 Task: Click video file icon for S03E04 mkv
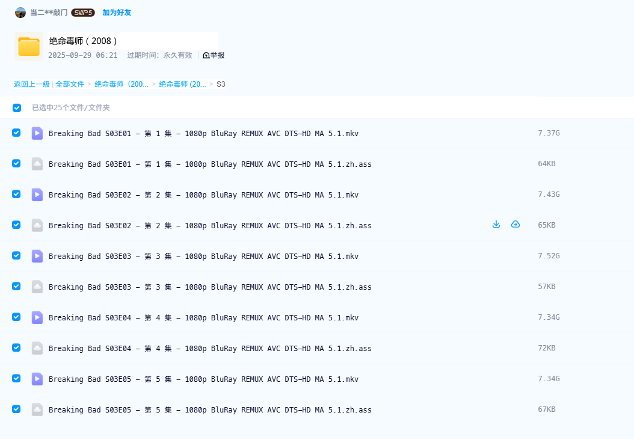37,317
